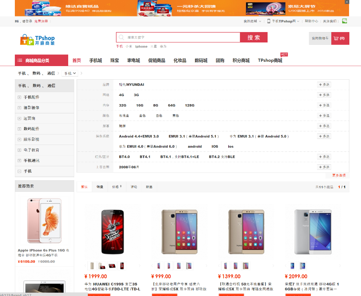This screenshot has width=361, height=296.
Task: Expand 手机通讯 category
Action: (x=19, y=161)
